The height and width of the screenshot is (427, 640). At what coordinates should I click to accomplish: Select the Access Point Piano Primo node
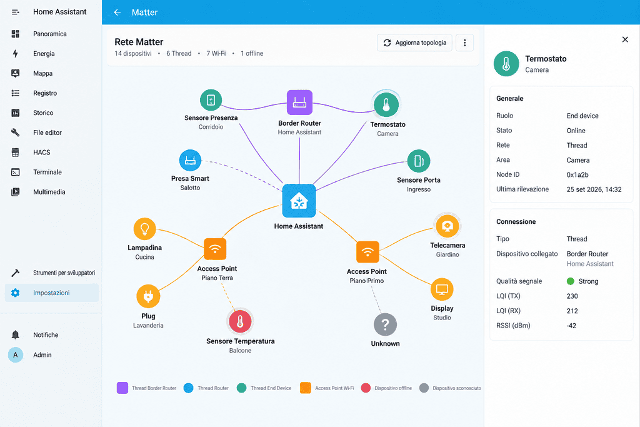click(x=367, y=252)
